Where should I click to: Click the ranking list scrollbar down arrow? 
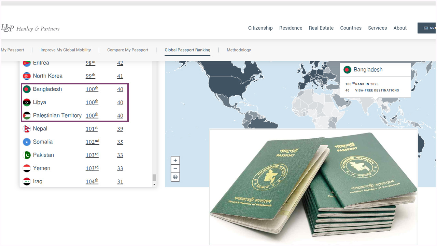pyautogui.click(x=154, y=184)
